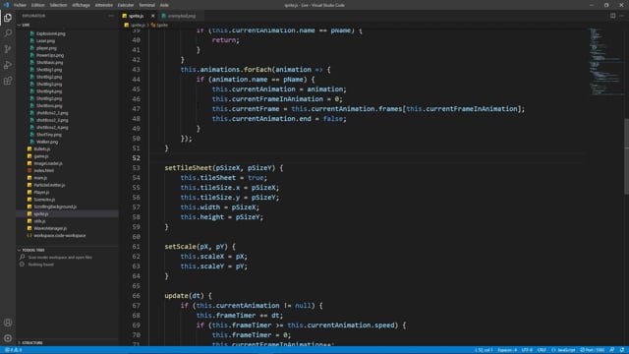
Task: Open the Sélection menu
Action: click(x=59, y=5)
